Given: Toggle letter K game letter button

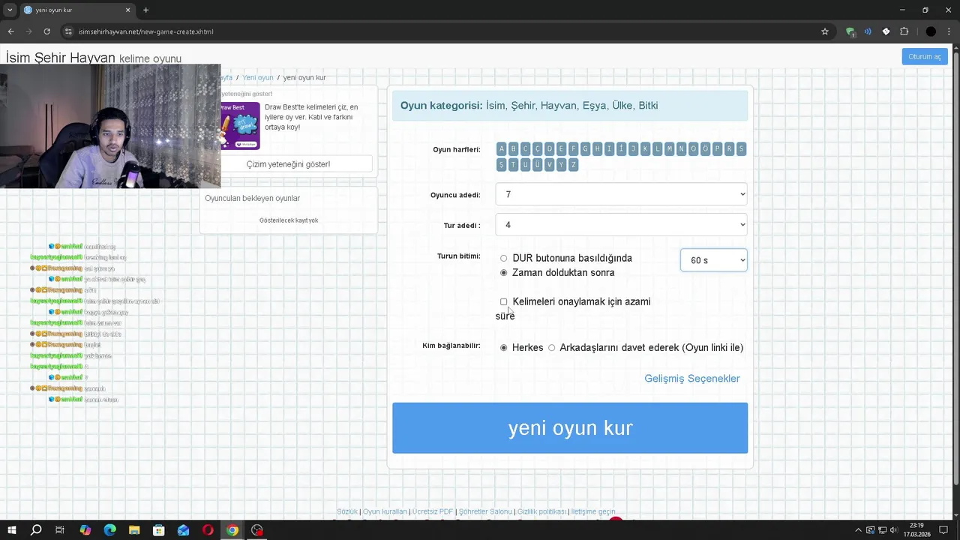Looking at the screenshot, I should [x=645, y=149].
